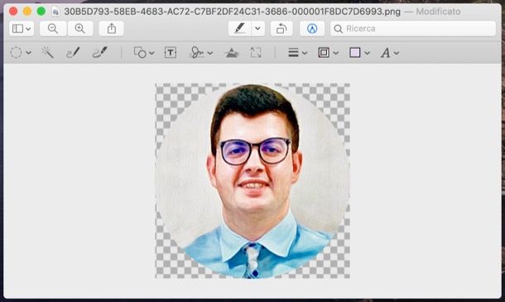Screen dimensions: 505x302
Task: Open the Adjust Color prism tool
Action: click(x=232, y=52)
